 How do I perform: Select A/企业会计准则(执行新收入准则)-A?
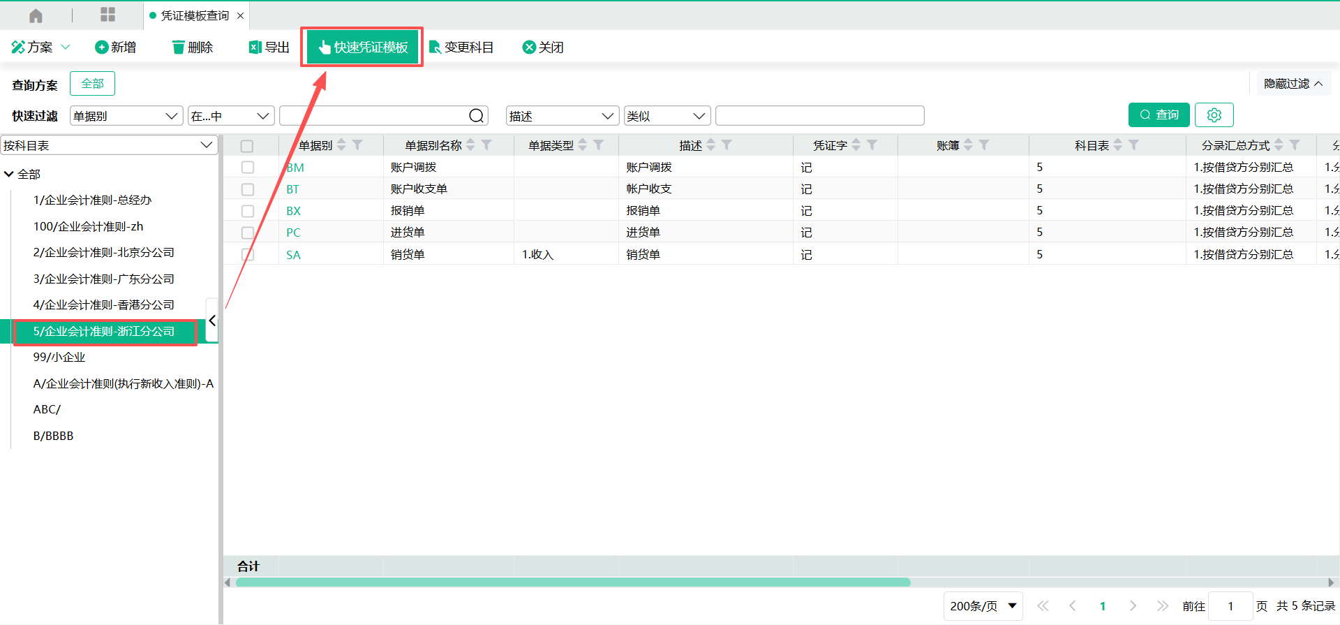124,383
